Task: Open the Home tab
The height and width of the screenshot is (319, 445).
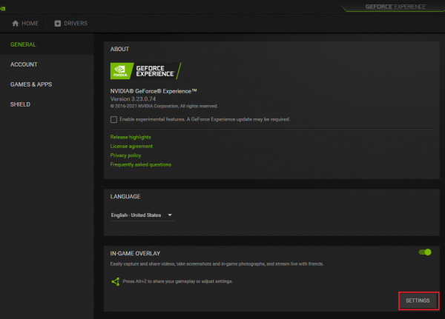Action: point(25,23)
